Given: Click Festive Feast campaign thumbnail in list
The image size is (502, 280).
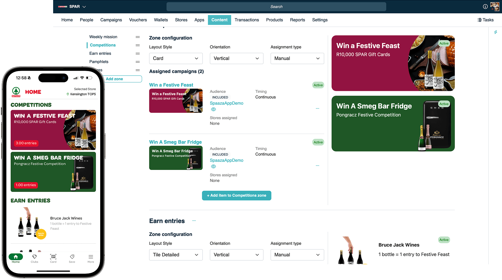Looking at the screenshot, I should pyautogui.click(x=176, y=101).
